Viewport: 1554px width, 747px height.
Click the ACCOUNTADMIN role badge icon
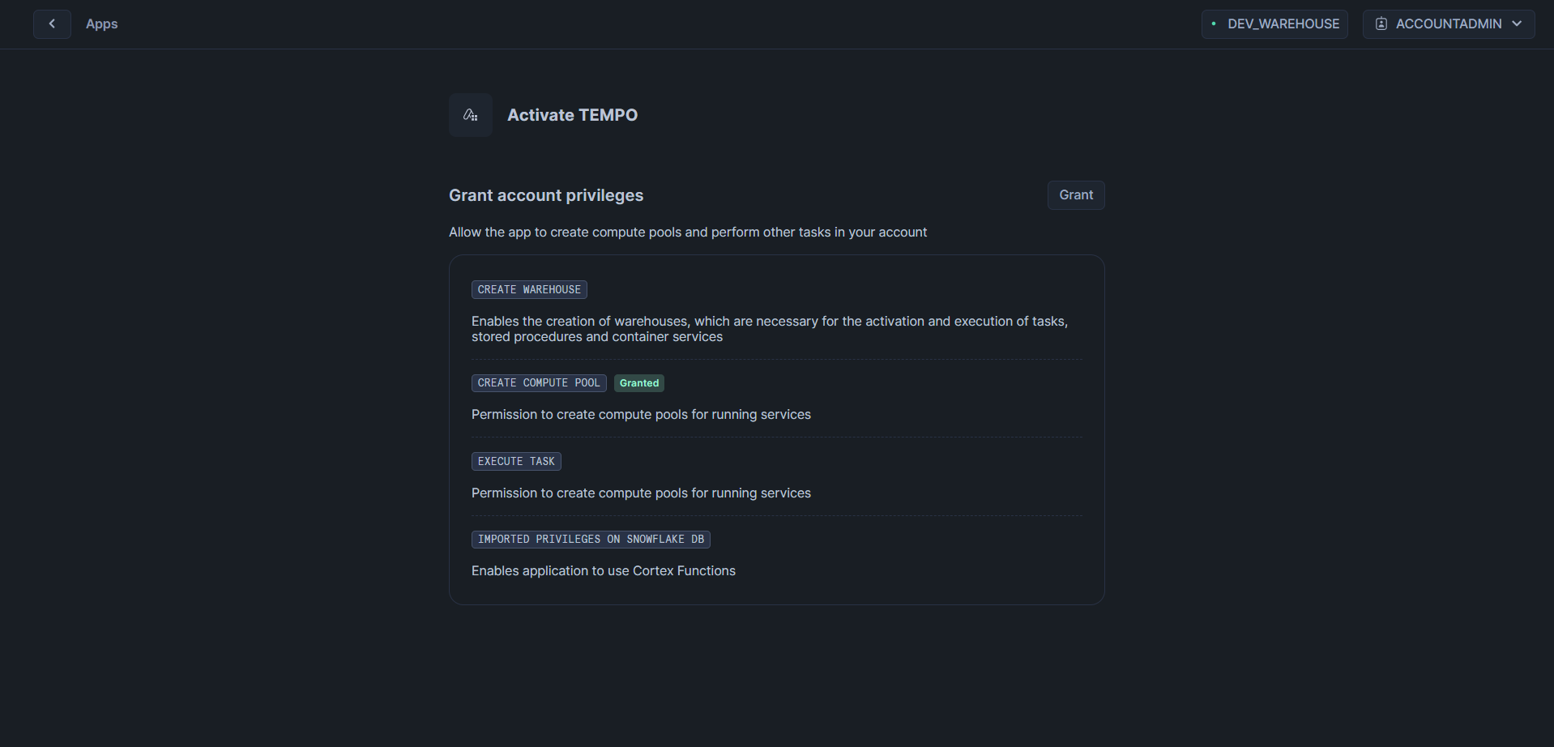1381,23
